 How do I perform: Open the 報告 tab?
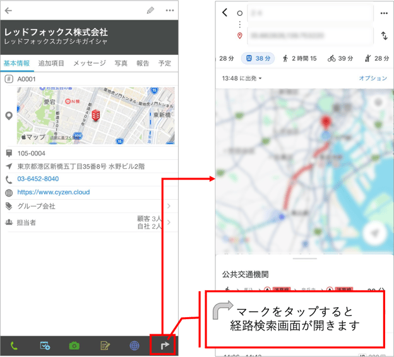pyautogui.click(x=143, y=63)
